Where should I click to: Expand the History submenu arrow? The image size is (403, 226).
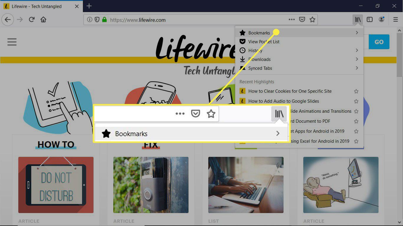point(357,50)
